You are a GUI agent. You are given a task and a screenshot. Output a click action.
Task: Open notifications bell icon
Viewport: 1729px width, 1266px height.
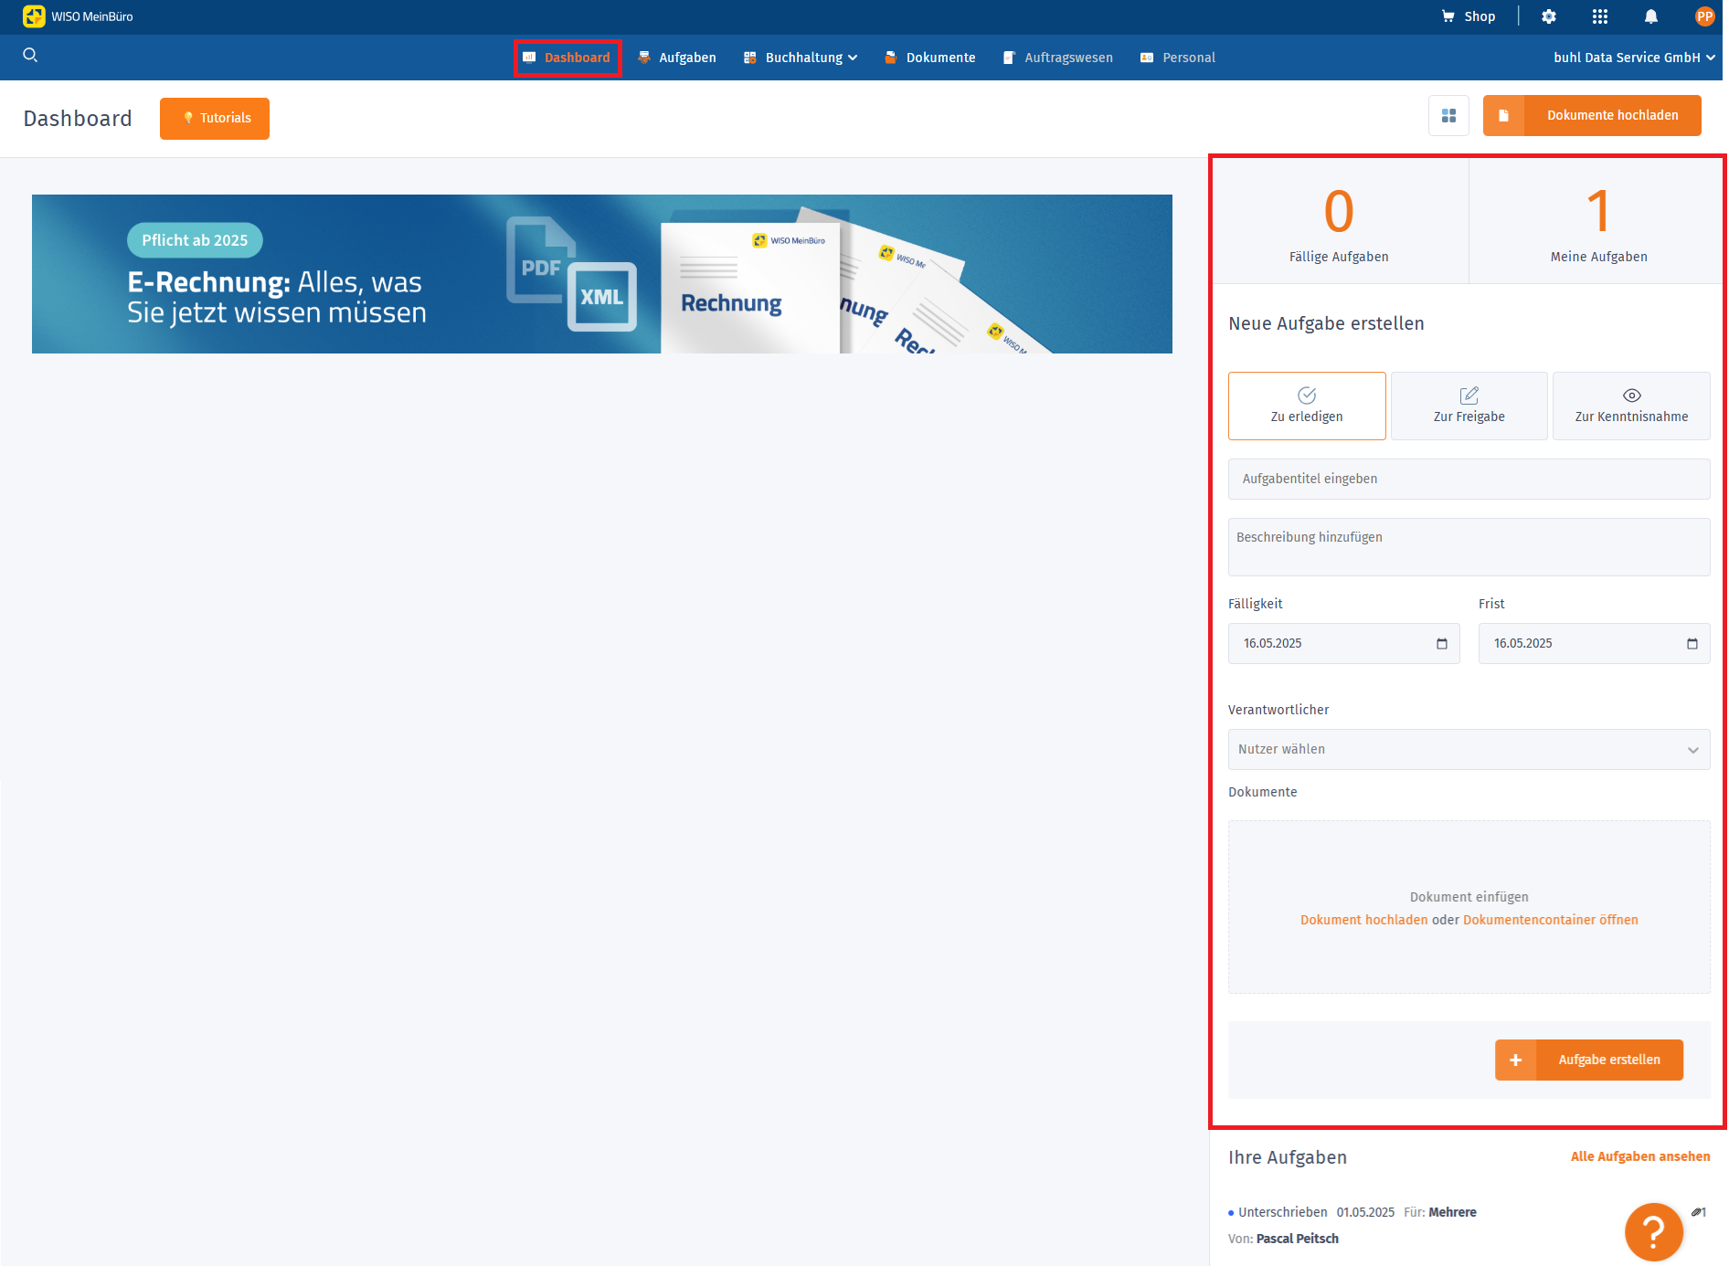(x=1650, y=16)
